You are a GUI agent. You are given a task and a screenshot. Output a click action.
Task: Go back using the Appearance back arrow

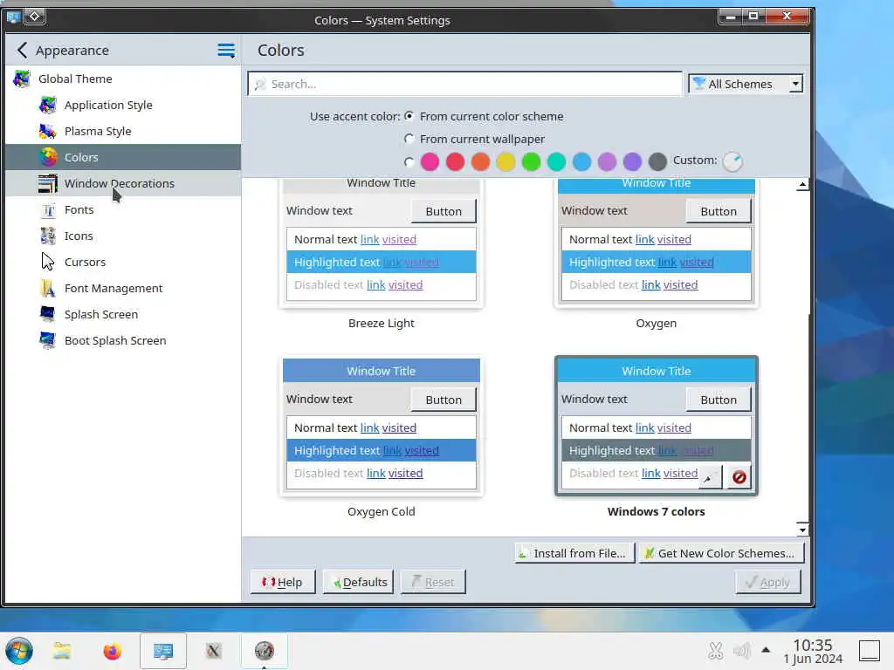[22, 50]
